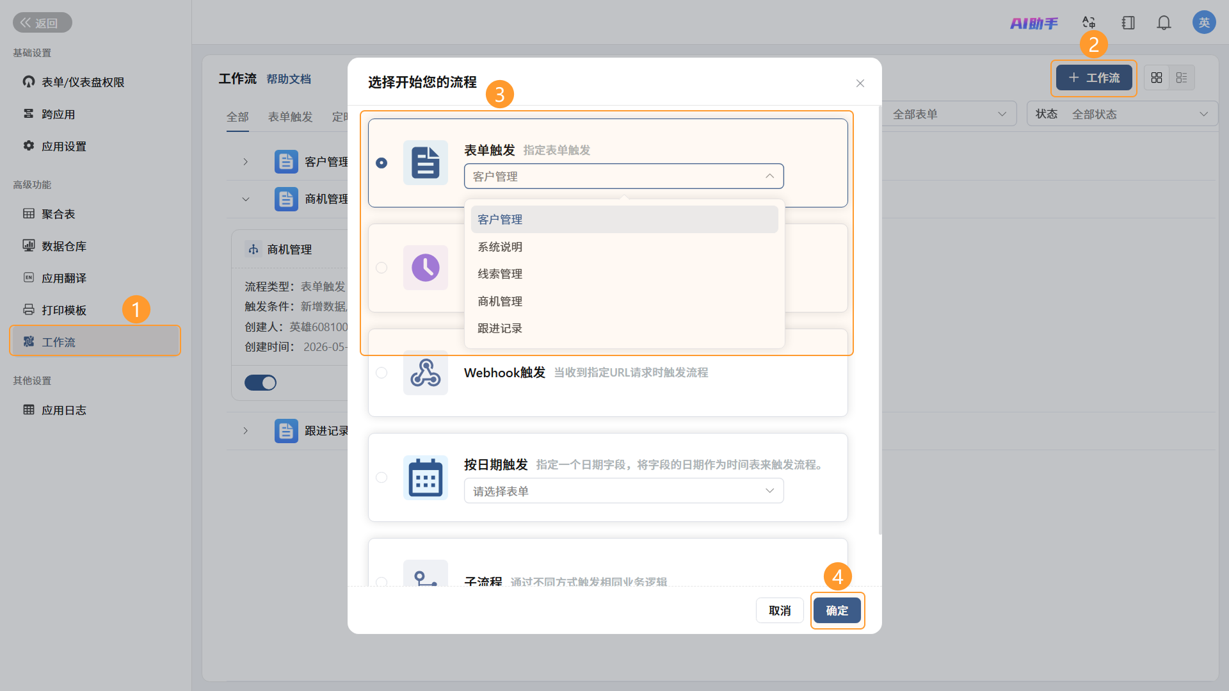Switch to list view

(x=1182, y=77)
